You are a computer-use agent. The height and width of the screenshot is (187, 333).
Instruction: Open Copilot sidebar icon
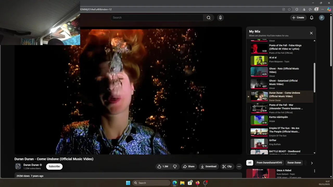[x=329, y=9]
